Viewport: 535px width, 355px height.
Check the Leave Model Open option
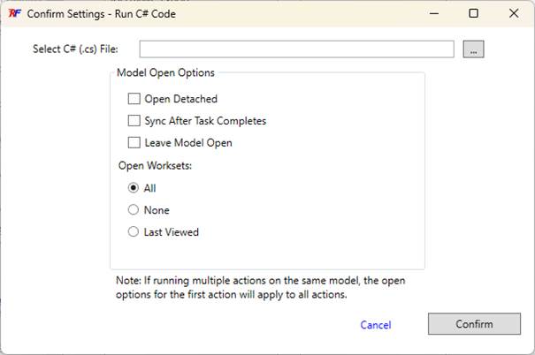pos(134,142)
